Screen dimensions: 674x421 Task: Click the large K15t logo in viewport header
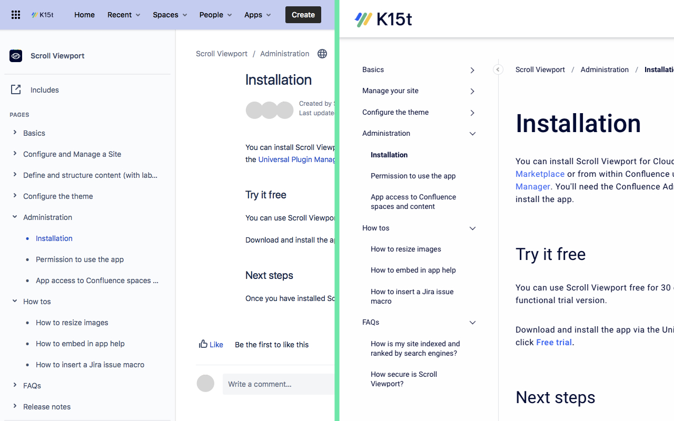pos(383,19)
